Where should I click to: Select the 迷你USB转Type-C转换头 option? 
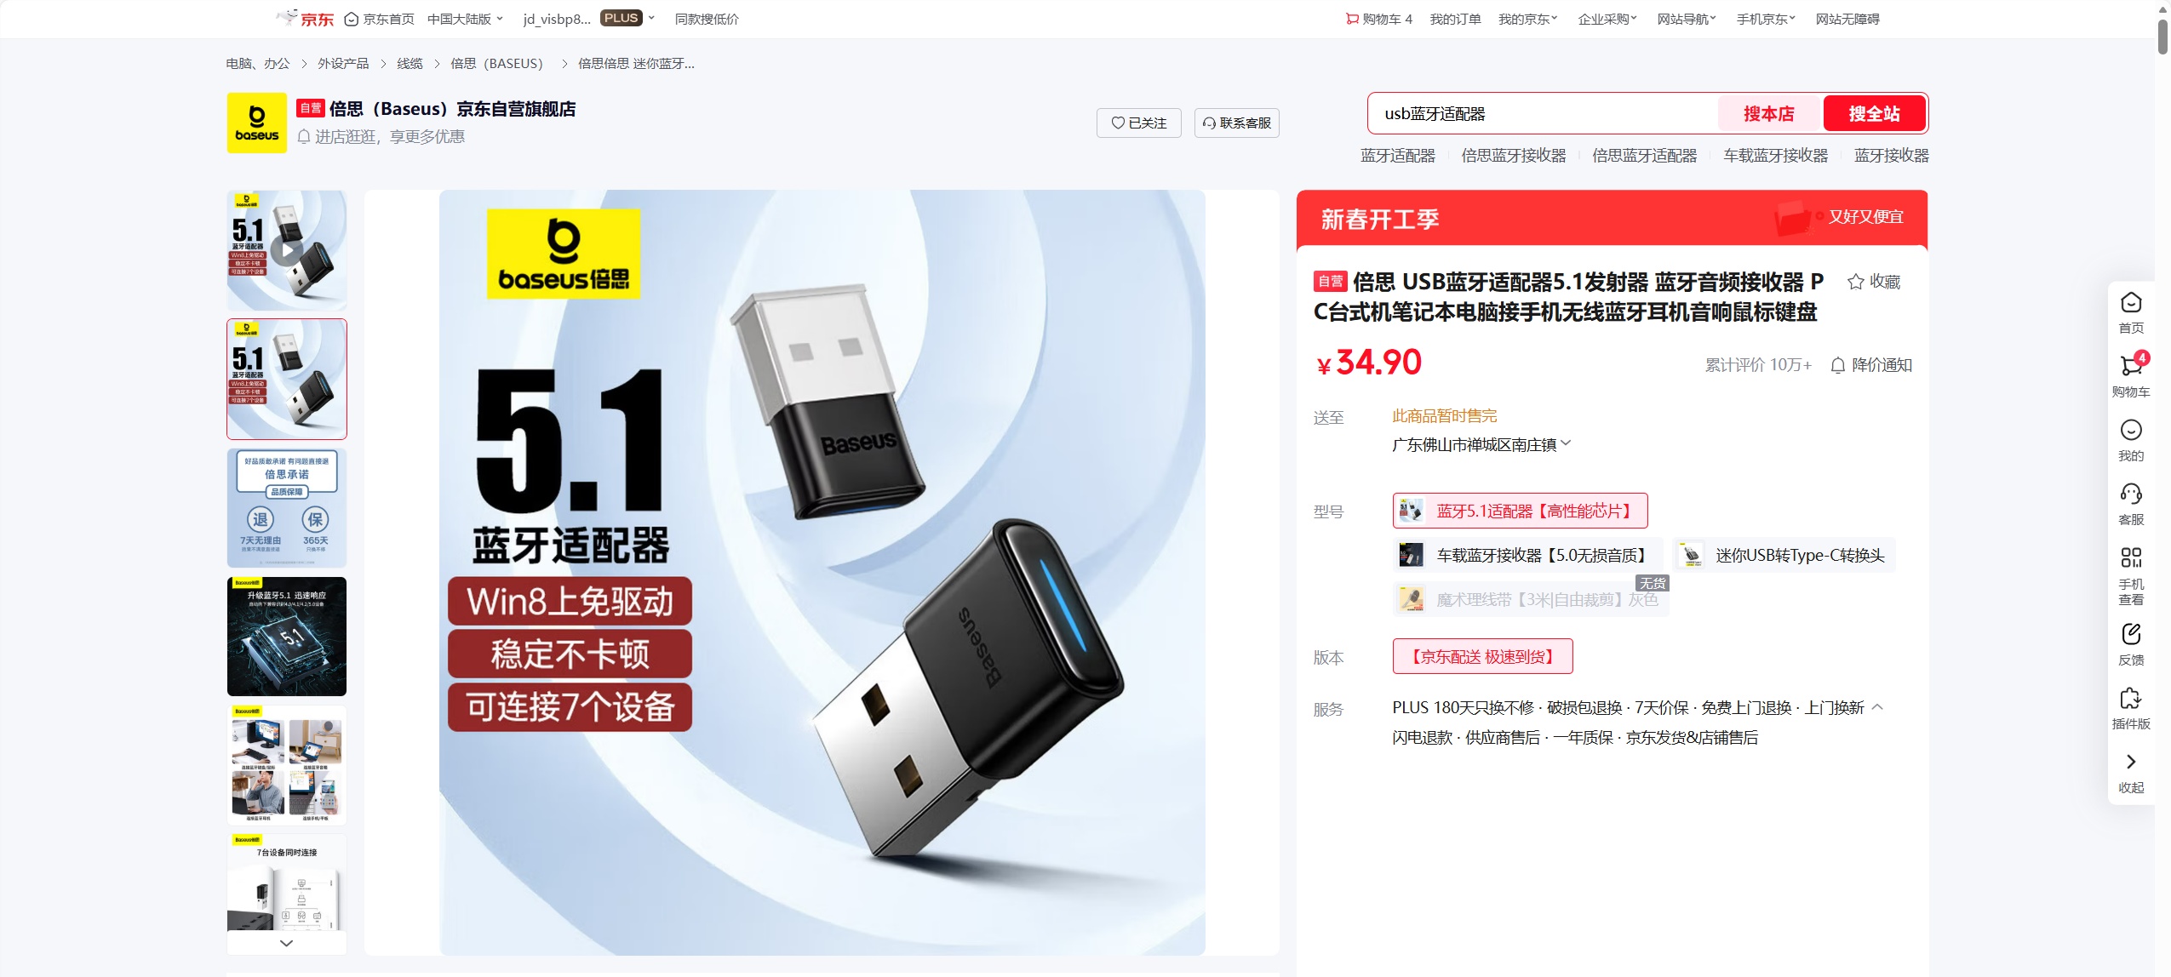(1784, 555)
